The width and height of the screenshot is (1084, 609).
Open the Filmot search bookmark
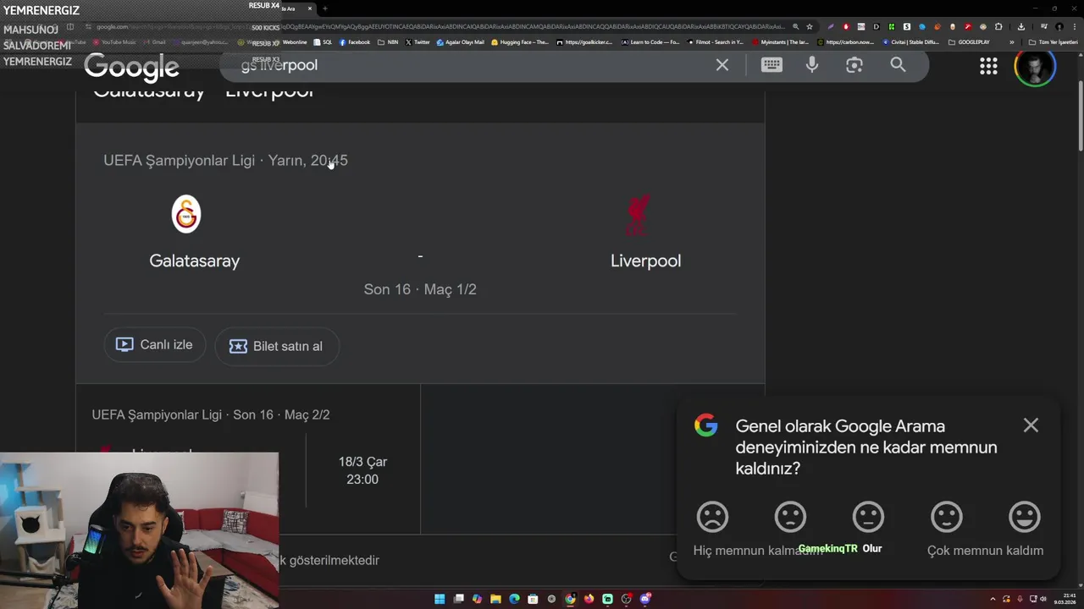coord(716,41)
